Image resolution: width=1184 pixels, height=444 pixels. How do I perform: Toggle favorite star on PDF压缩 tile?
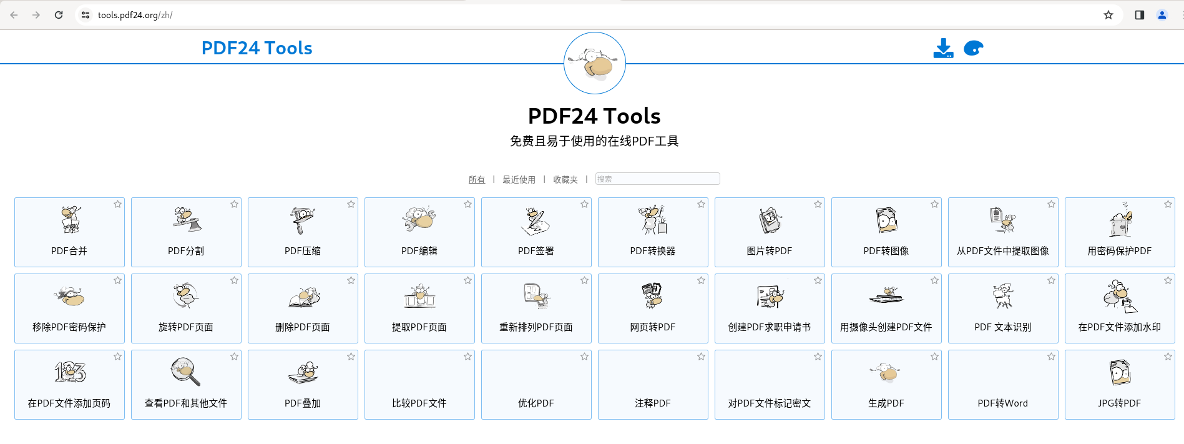(351, 204)
